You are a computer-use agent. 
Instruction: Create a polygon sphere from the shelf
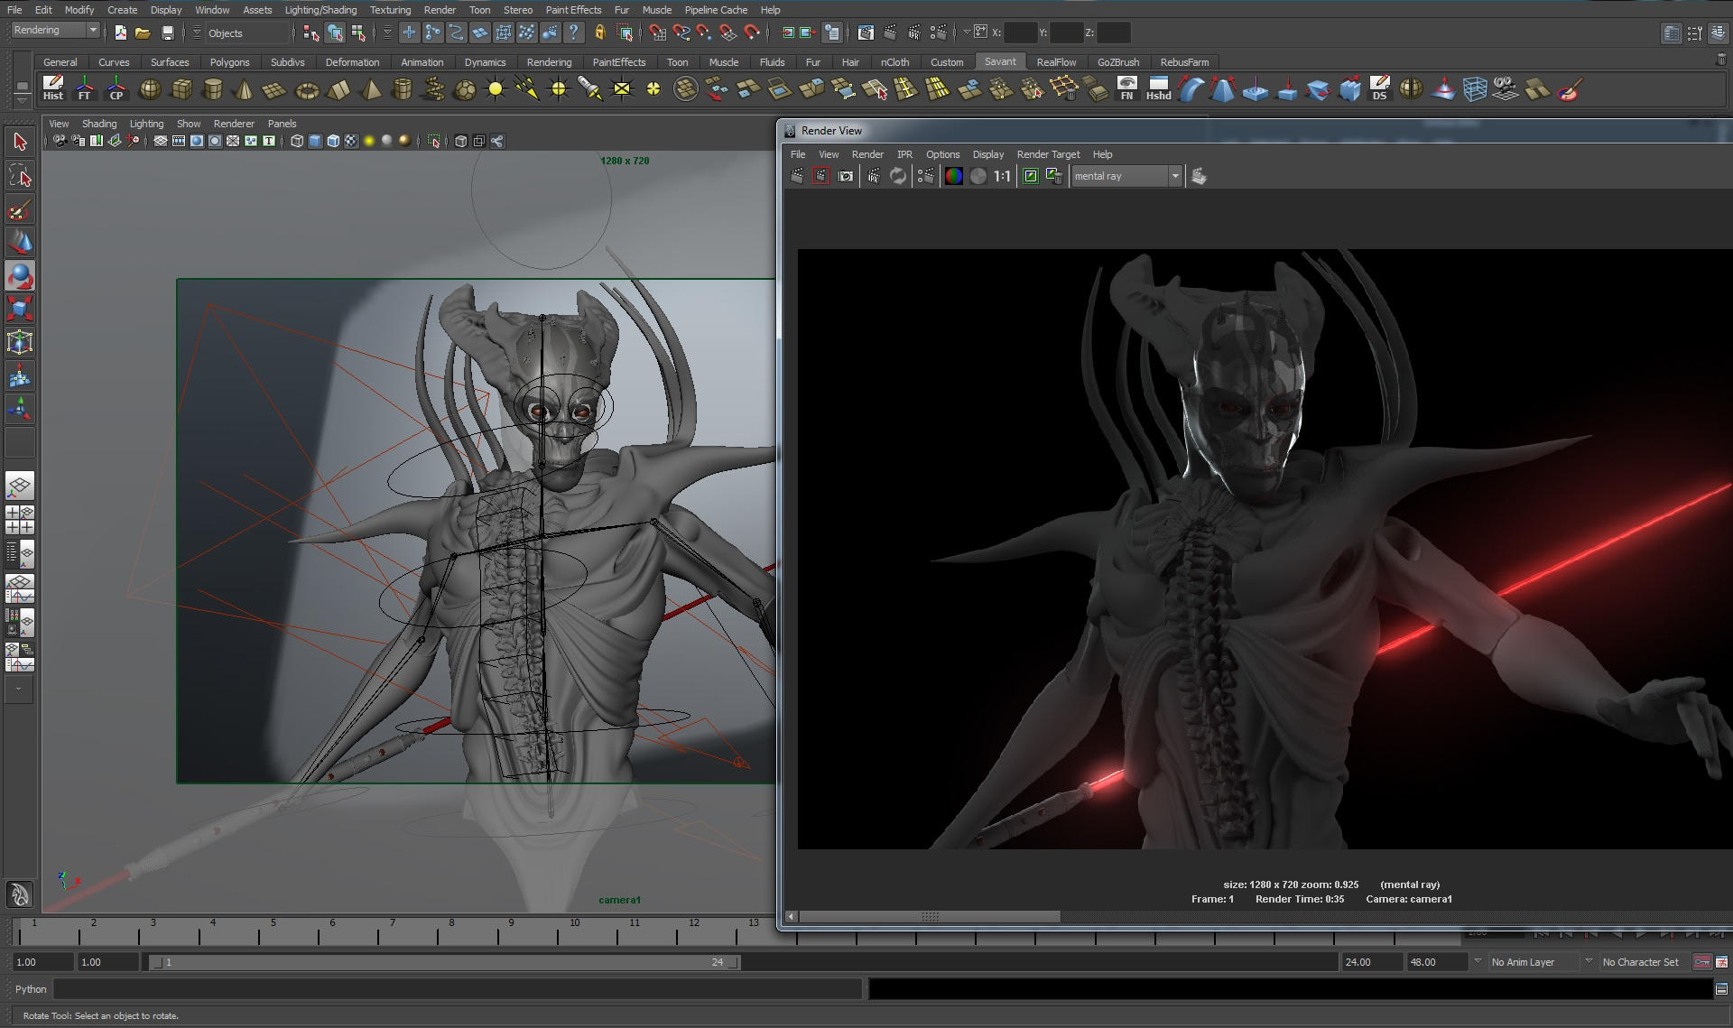point(150,89)
